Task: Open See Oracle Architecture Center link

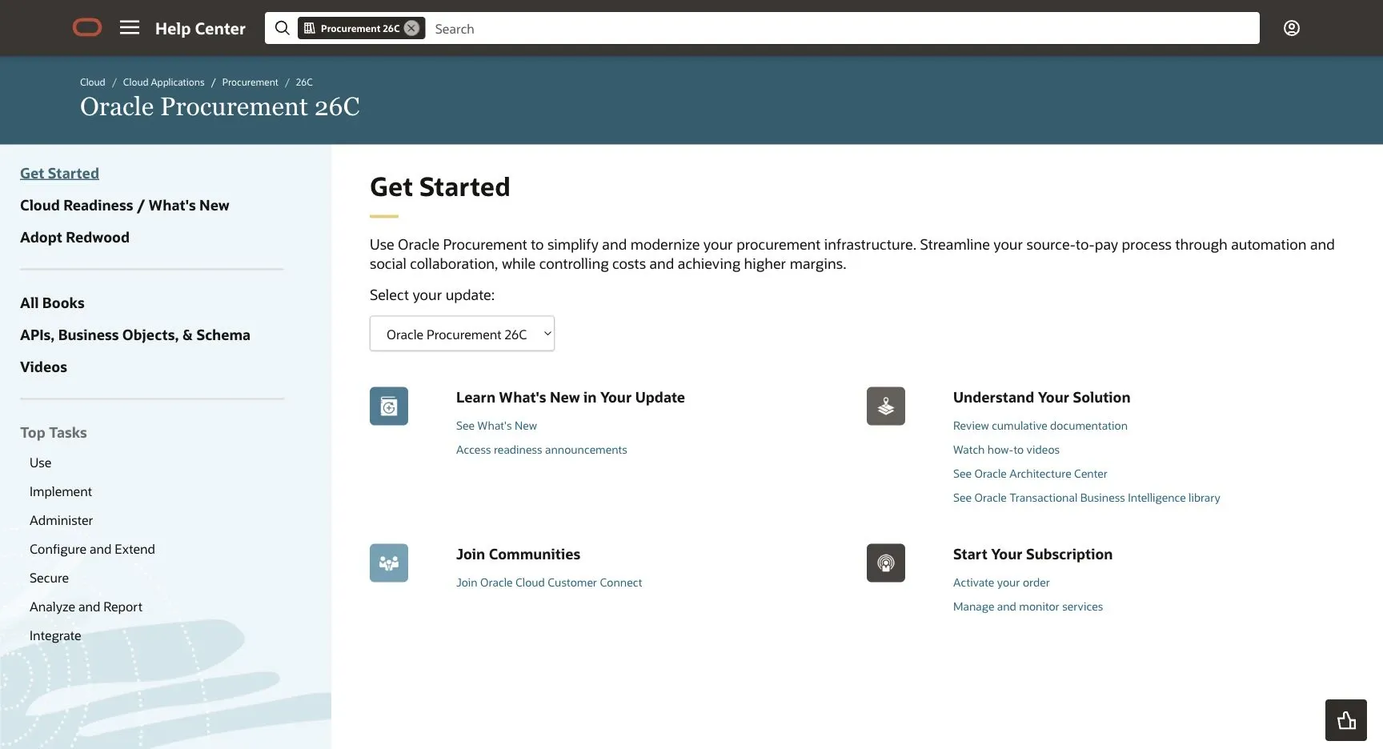Action: [1030, 474]
